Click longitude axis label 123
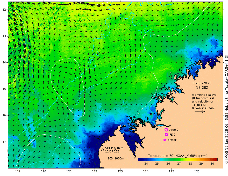Viewport: 228px width, 176px height. (120, 171)
